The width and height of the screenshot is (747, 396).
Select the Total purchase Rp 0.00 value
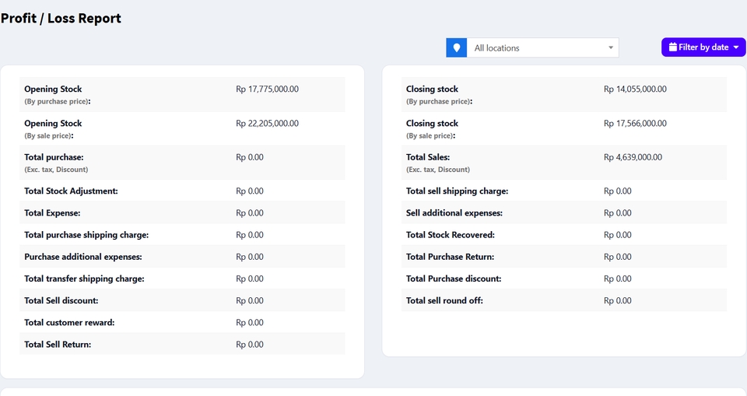250,157
